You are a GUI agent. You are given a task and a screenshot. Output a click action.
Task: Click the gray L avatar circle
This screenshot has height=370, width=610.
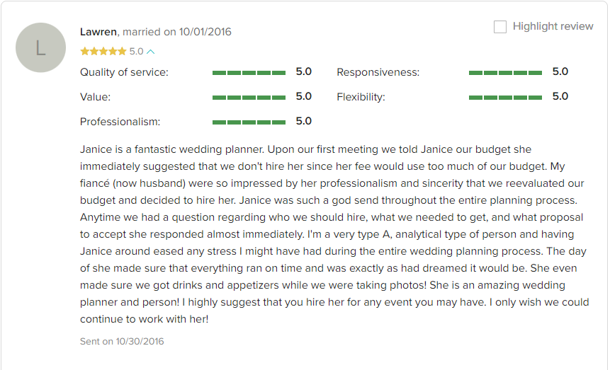41,47
